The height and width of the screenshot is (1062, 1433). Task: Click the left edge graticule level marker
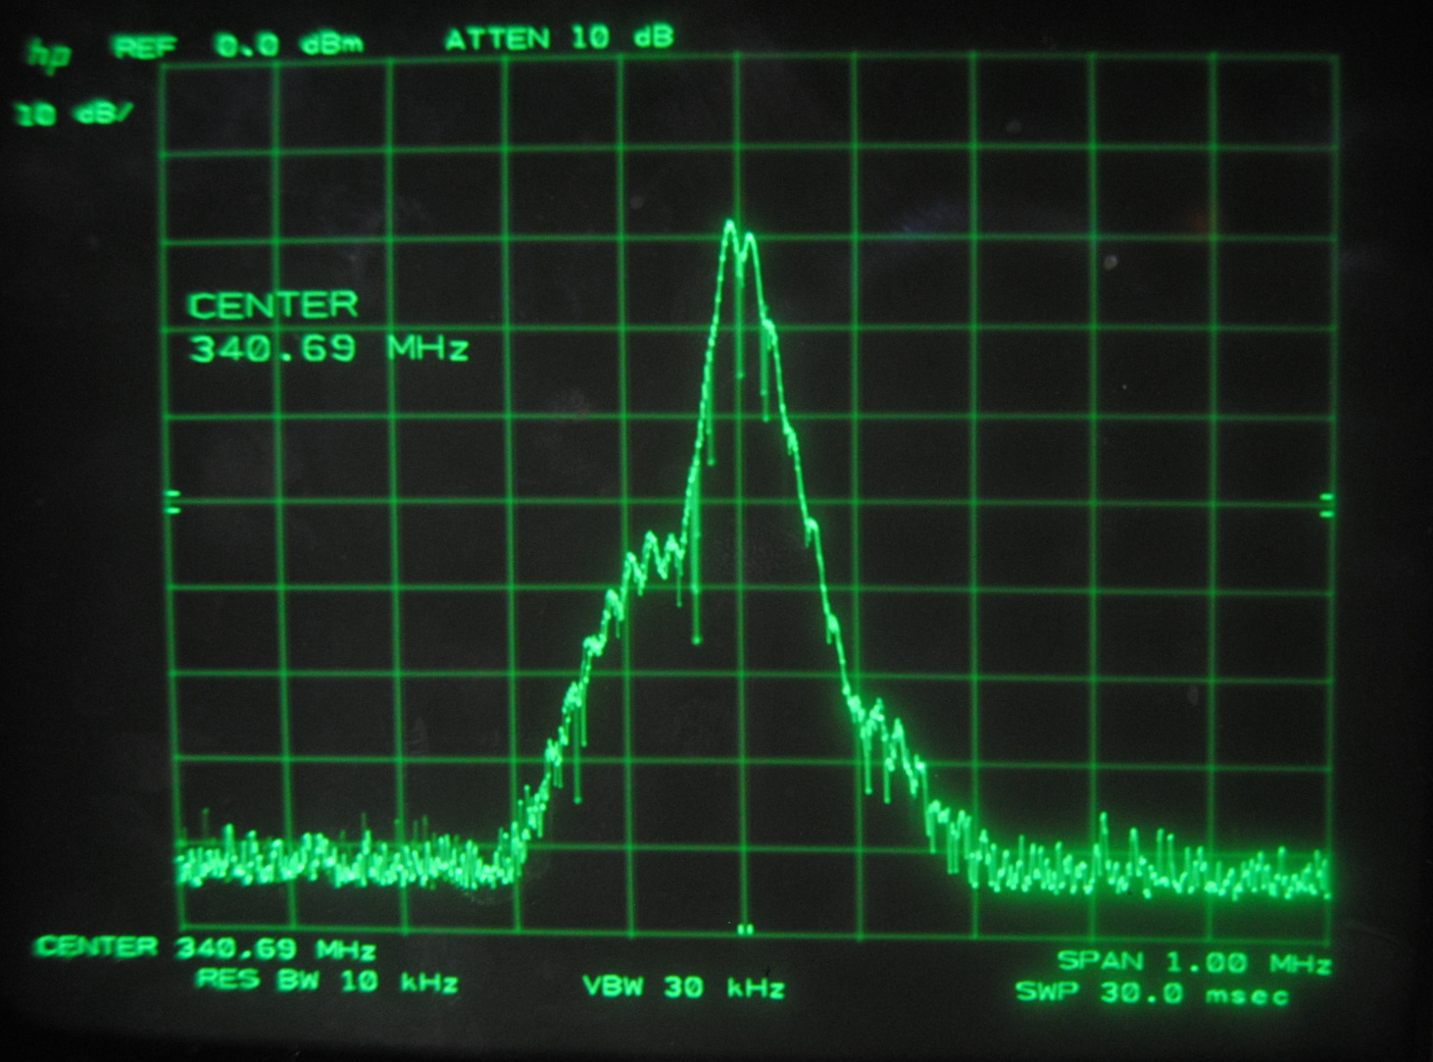173,504
